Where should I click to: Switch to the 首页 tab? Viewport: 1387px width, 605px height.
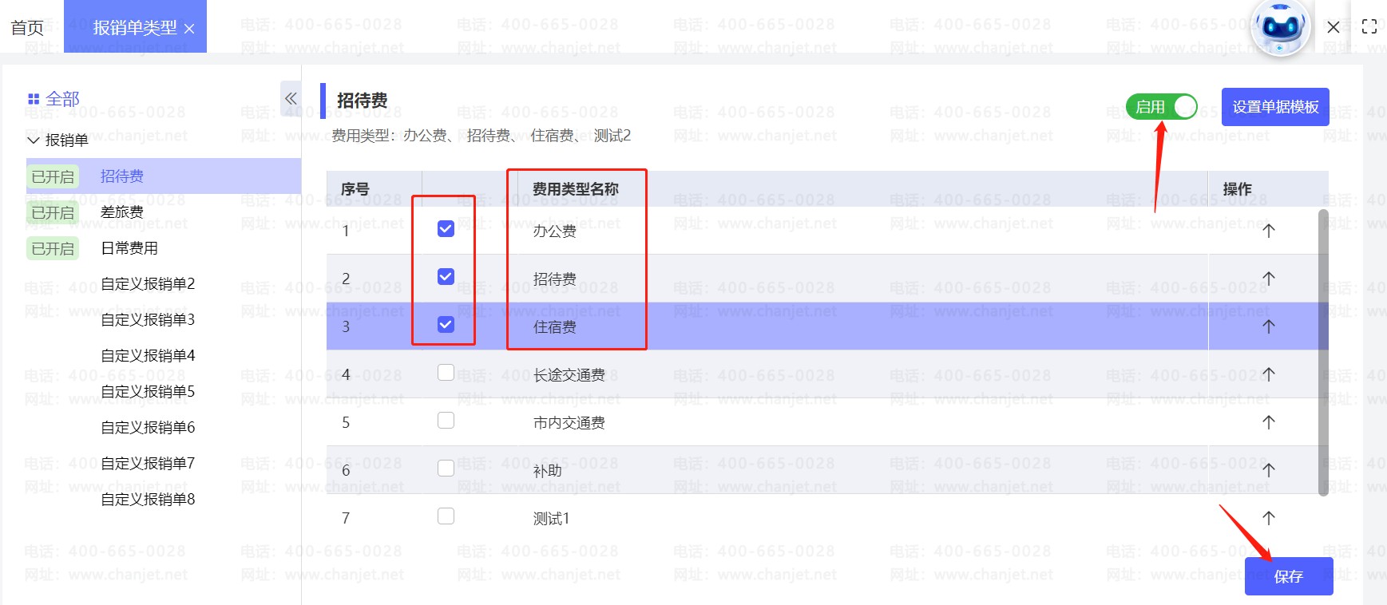27,28
